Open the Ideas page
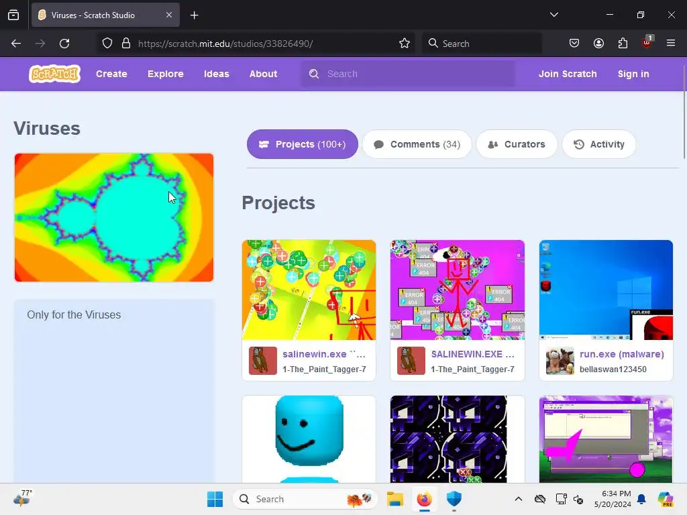This screenshot has height=515, width=687. (217, 74)
